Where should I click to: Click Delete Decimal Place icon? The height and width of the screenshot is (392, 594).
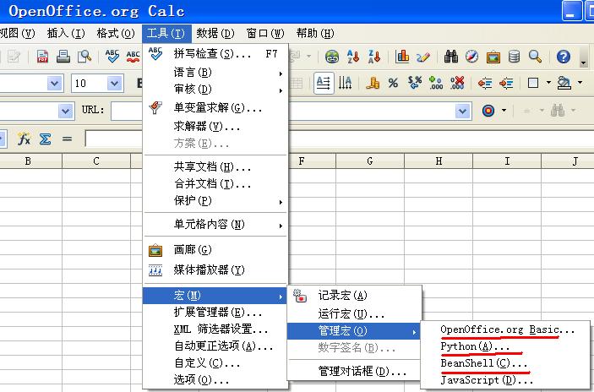(457, 83)
